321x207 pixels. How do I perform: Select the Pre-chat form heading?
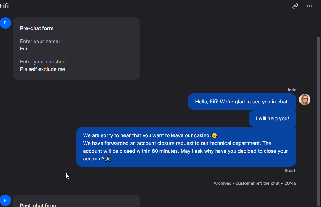(37, 28)
